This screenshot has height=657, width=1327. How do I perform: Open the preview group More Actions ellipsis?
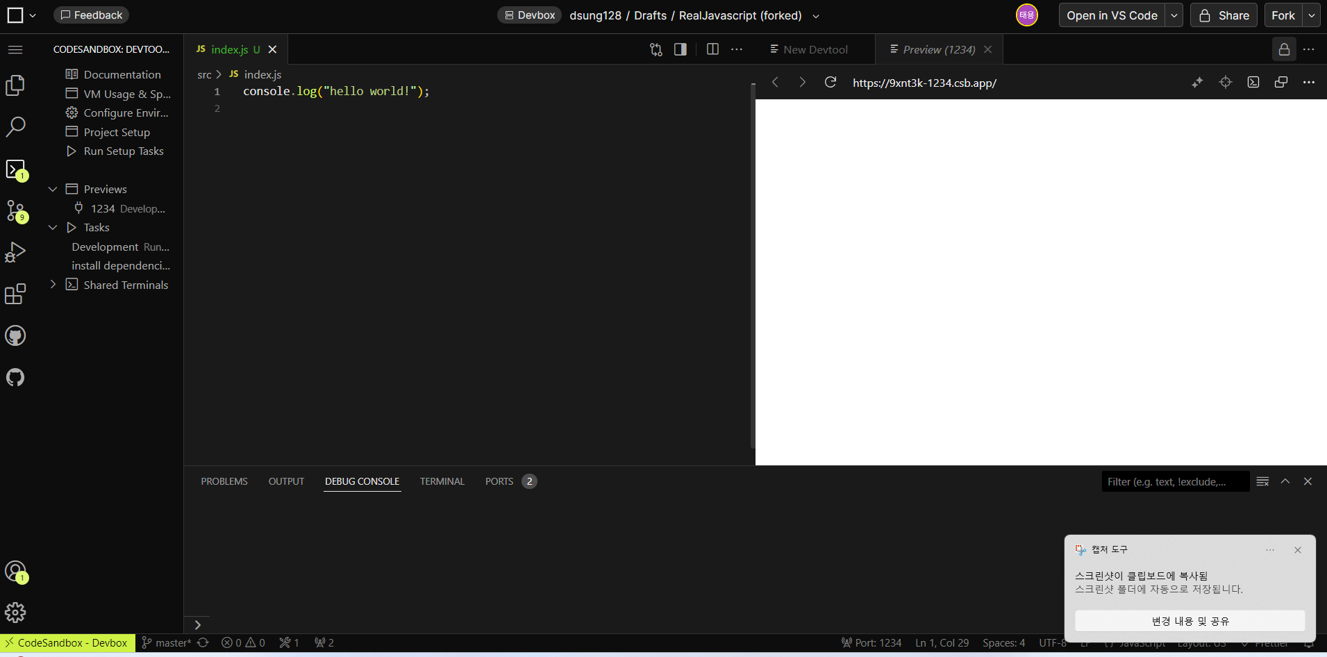tap(1309, 49)
